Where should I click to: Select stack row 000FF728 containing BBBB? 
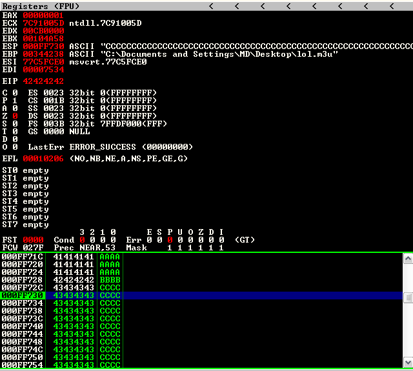click(x=201, y=280)
